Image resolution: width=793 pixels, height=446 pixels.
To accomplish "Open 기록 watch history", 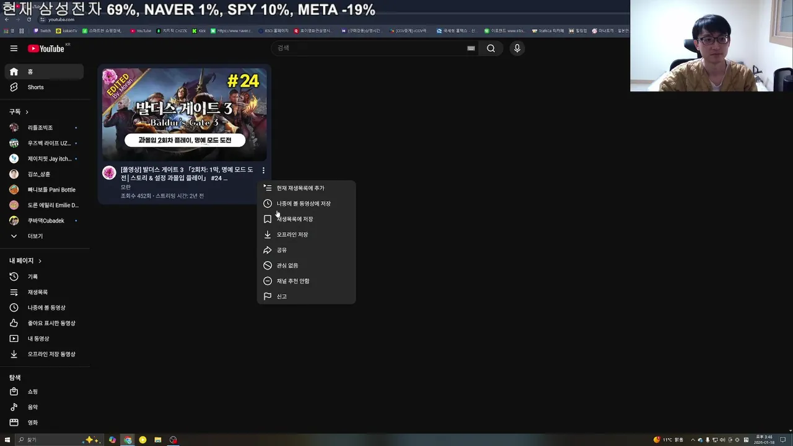I will 44,277.
